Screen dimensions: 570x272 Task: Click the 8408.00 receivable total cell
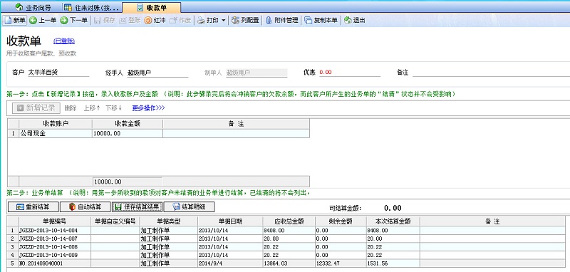(x=289, y=230)
